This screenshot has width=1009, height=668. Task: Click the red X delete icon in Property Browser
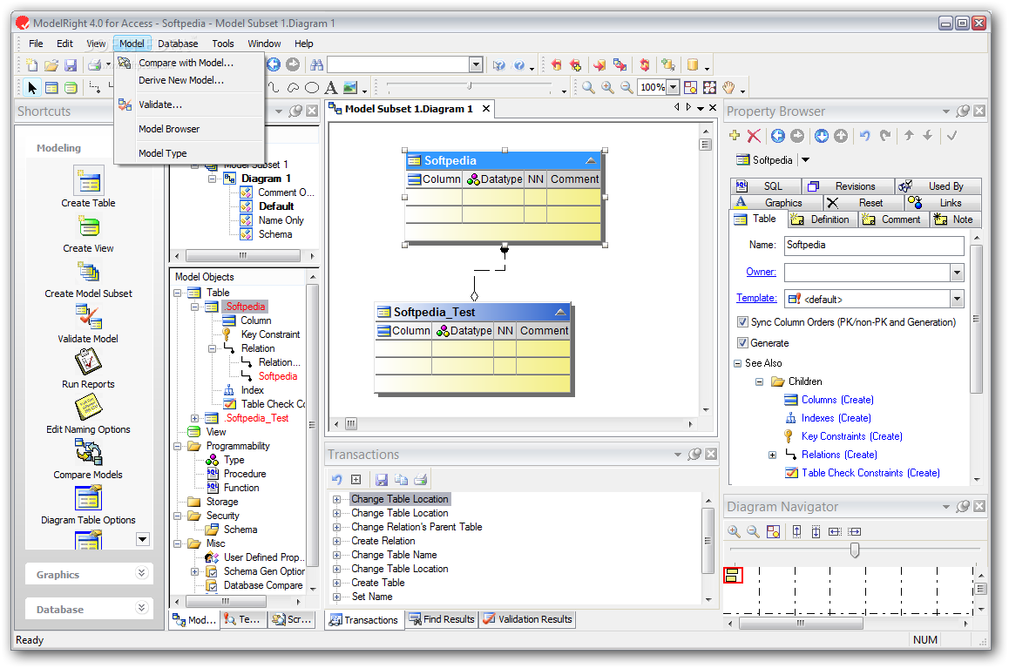click(x=755, y=136)
